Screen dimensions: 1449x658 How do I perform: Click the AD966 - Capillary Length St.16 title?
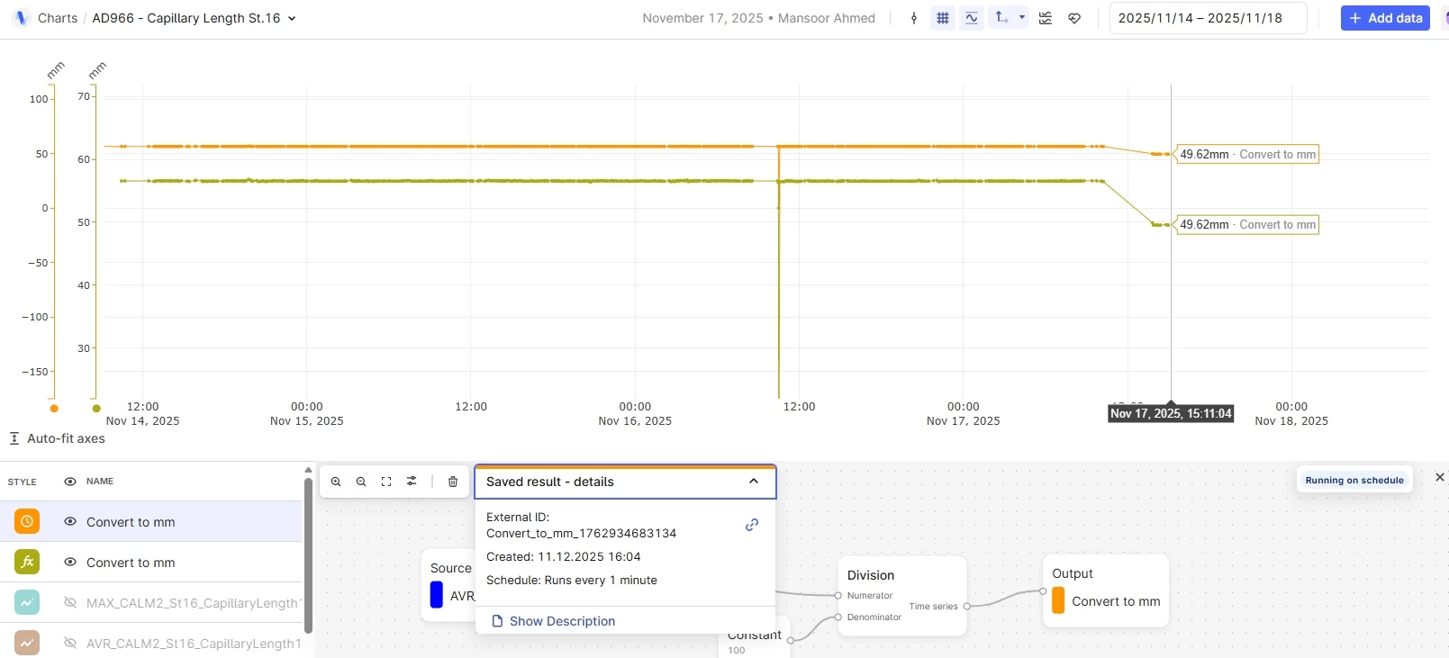[x=186, y=18]
